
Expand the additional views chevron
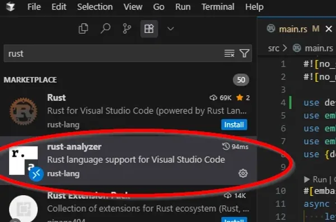coord(171,29)
